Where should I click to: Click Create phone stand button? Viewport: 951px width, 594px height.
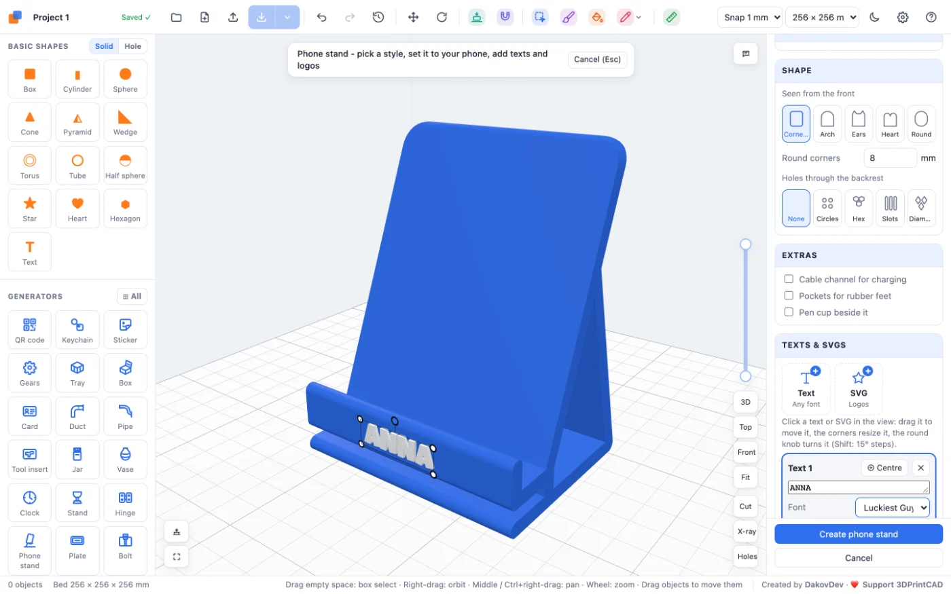coord(859,534)
